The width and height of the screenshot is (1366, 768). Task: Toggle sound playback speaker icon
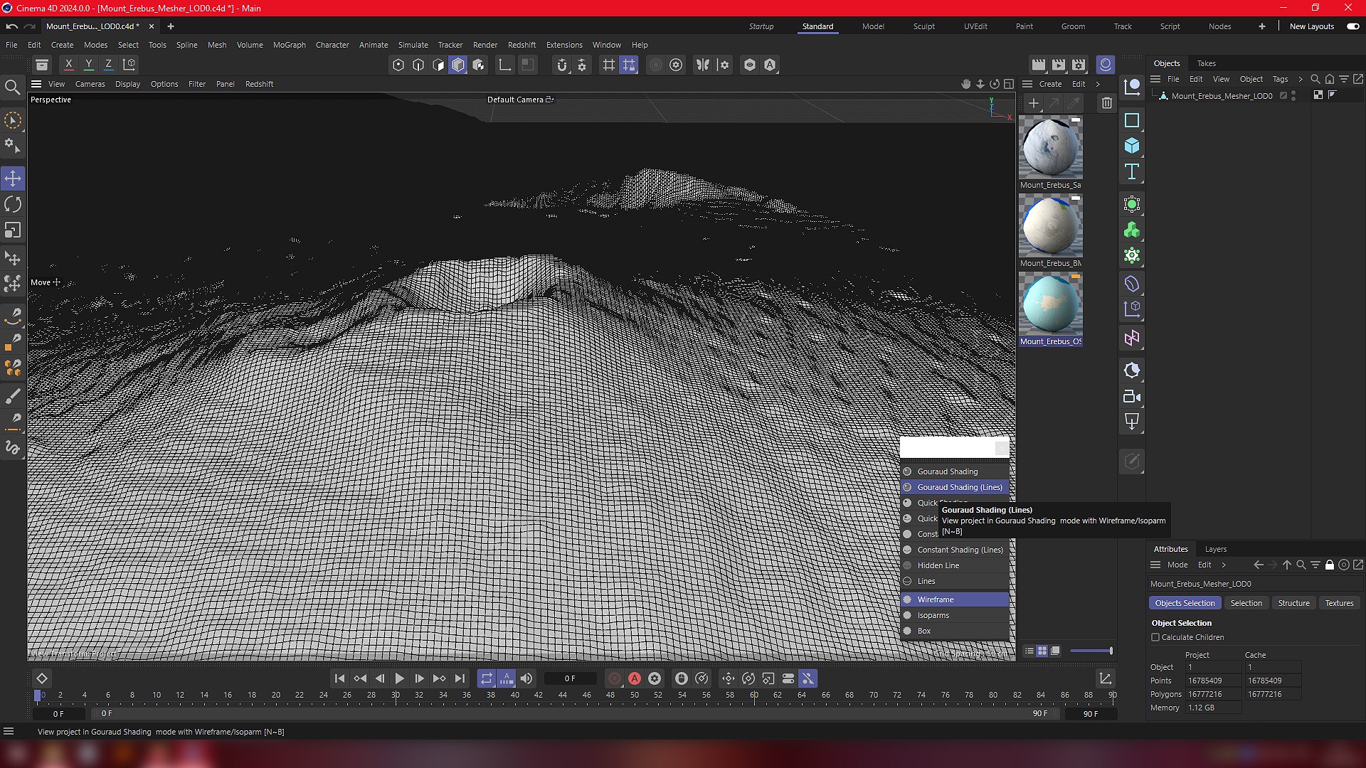click(526, 678)
